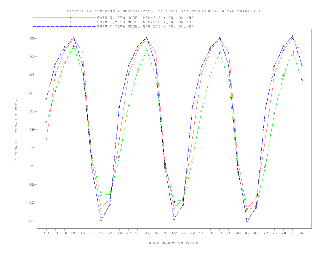Click blue triangle minimum at hour 18
Screen dimensions: 329x254
tap(101, 220)
